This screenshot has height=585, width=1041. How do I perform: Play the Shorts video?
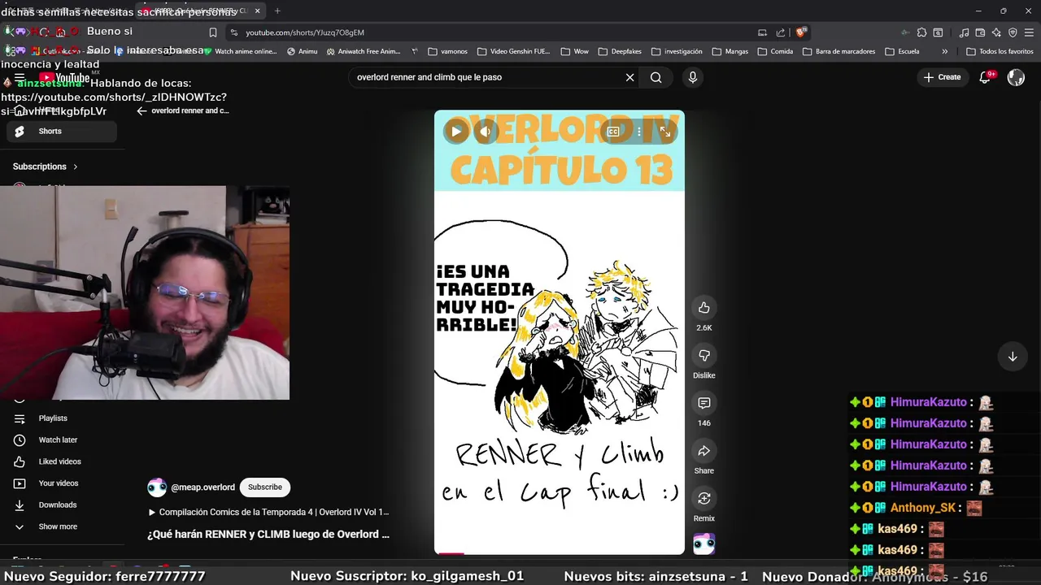(x=456, y=131)
